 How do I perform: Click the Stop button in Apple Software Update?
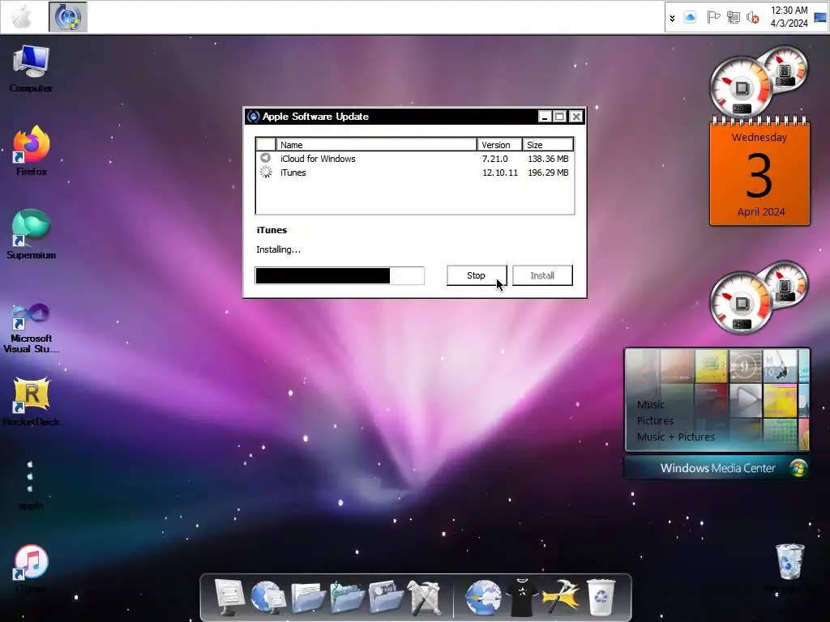pos(477,275)
